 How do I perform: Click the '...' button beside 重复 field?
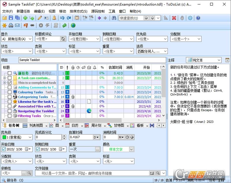tap(97, 149)
